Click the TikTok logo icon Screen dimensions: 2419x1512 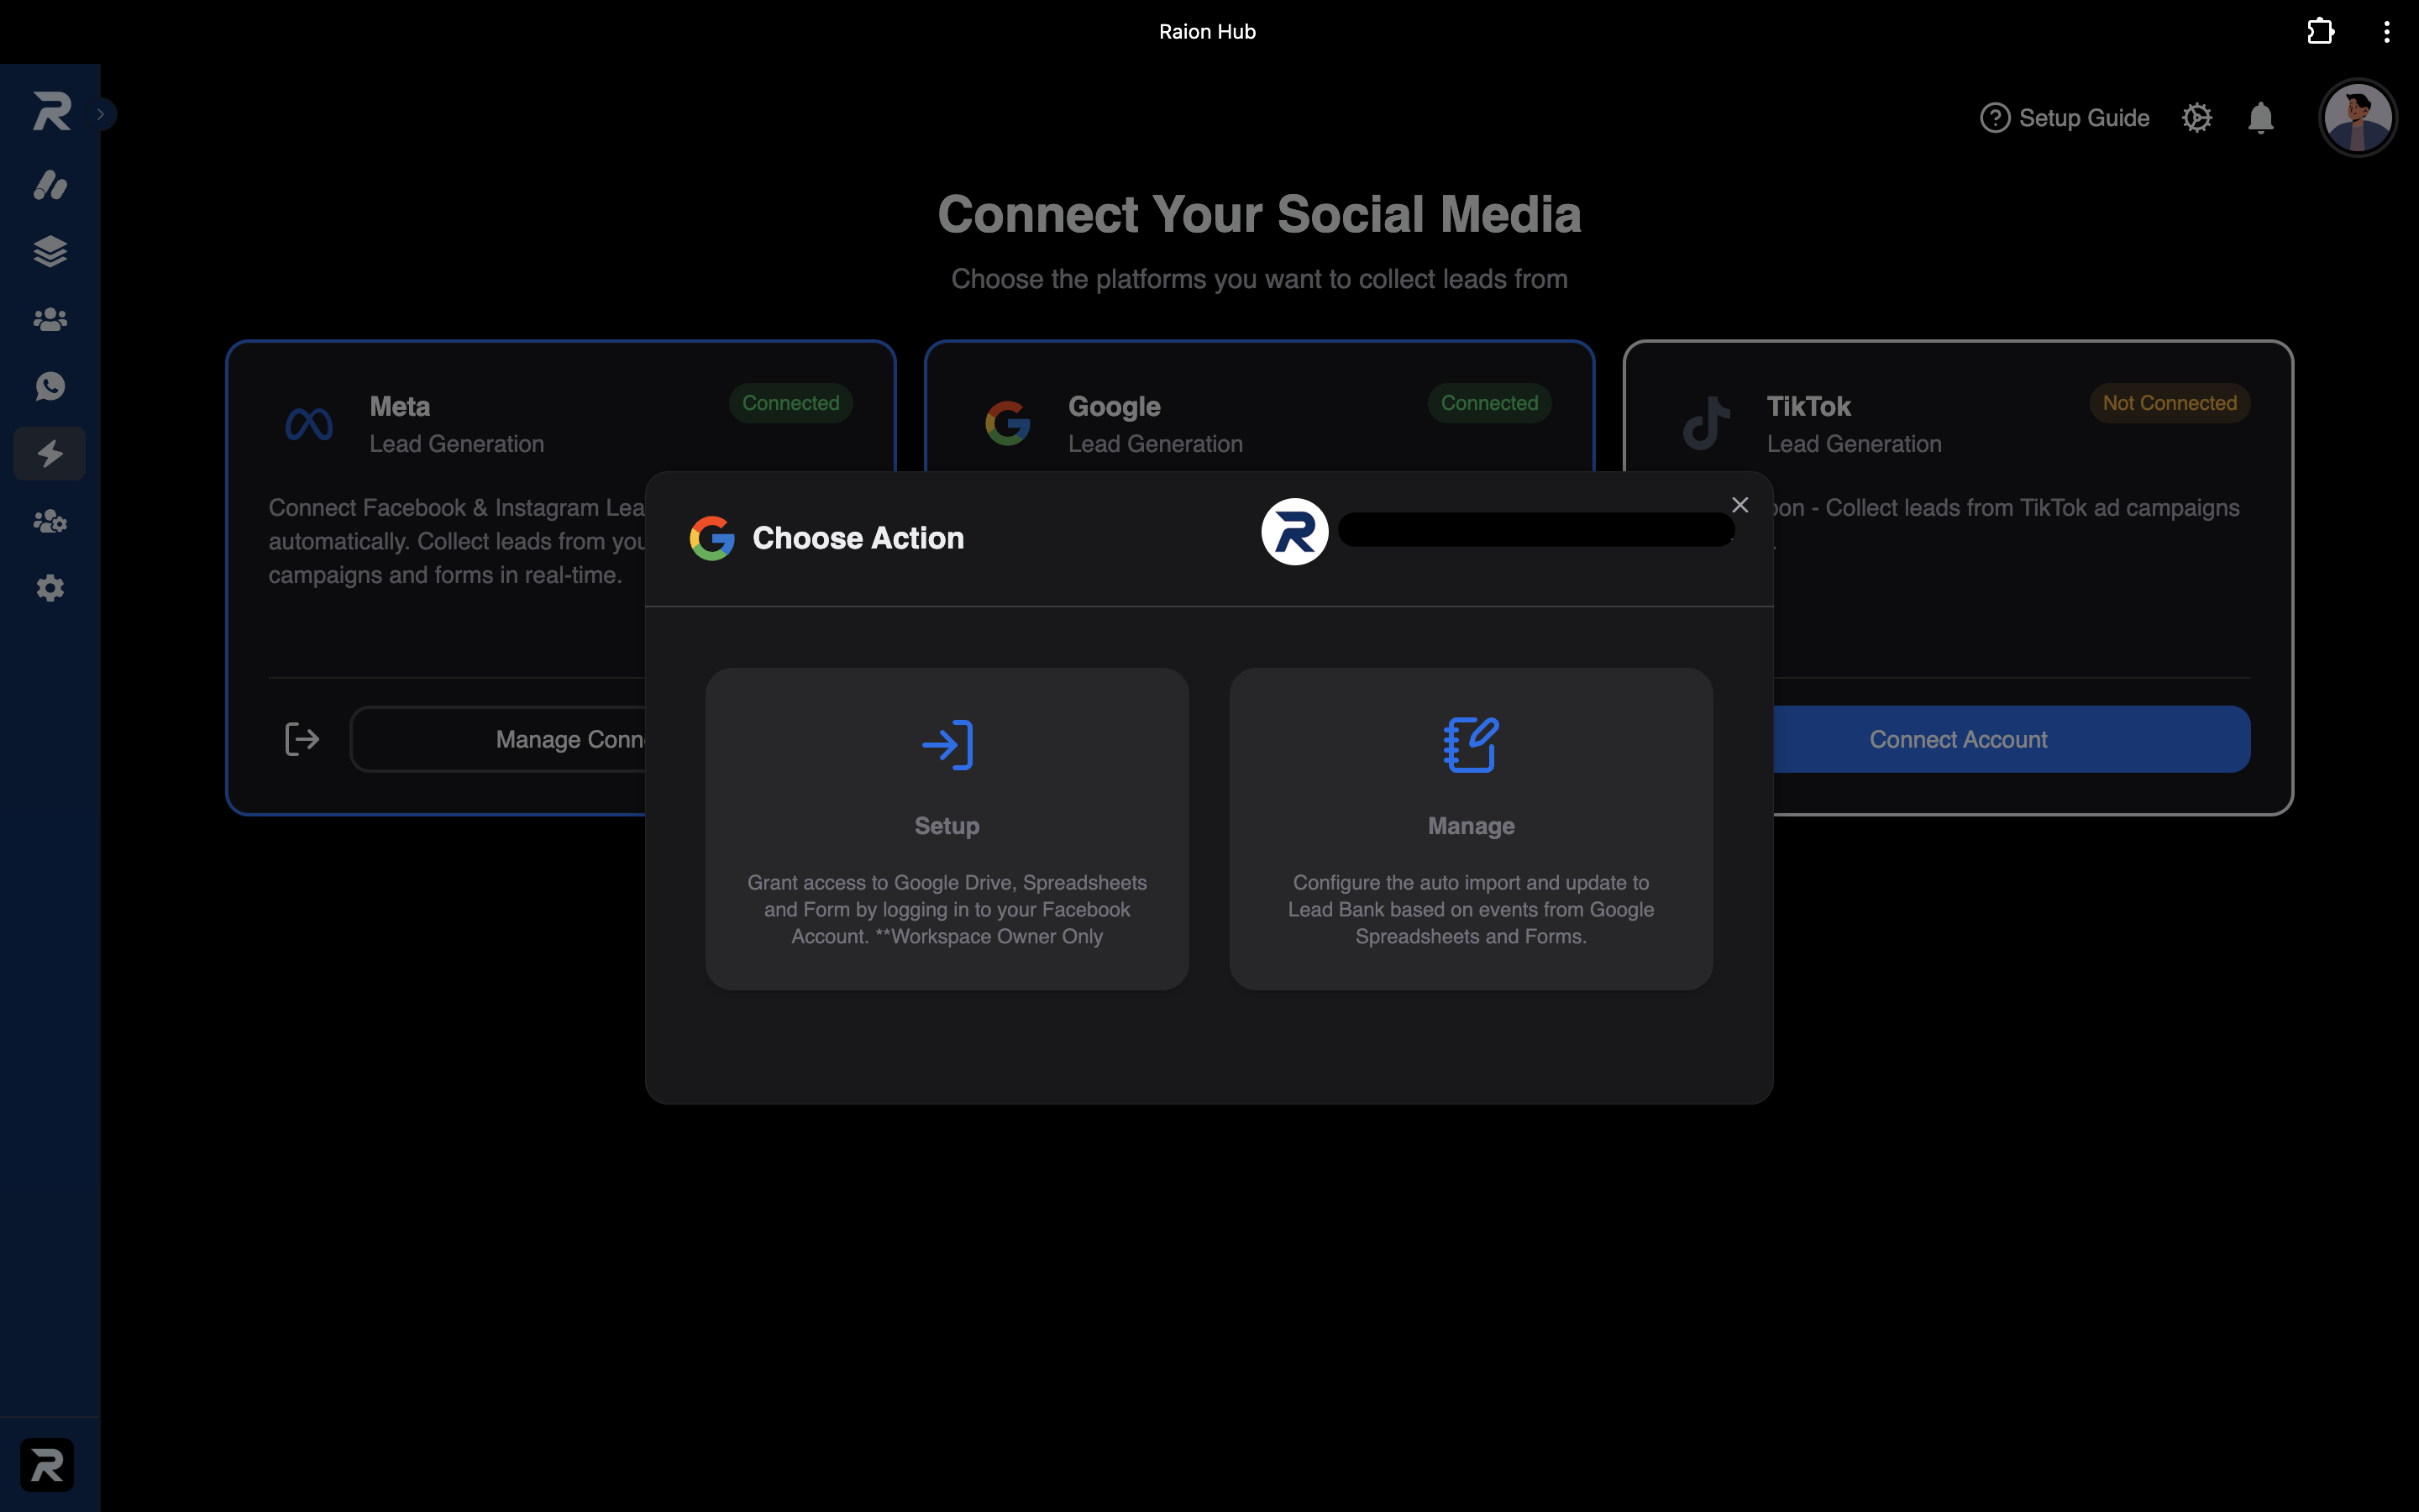tap(1706, 424)
